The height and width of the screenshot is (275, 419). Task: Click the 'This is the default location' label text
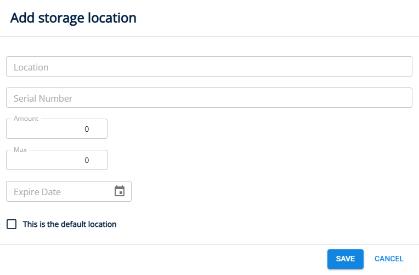70,224
